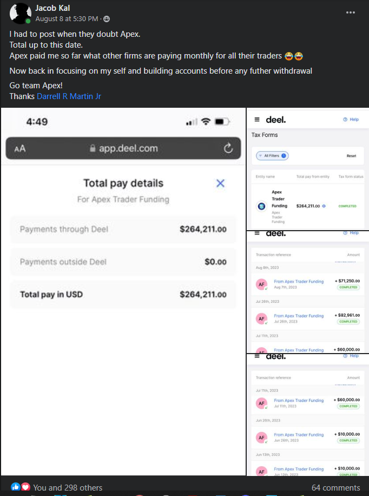Open the $82,961.00 From Apex Trader Funding transaction

point(308,318)
